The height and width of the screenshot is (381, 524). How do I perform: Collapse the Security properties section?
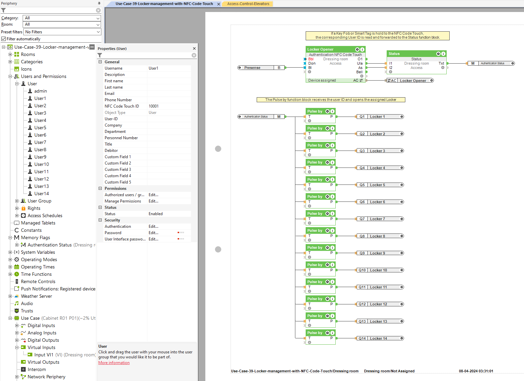[x=100, y=220]
